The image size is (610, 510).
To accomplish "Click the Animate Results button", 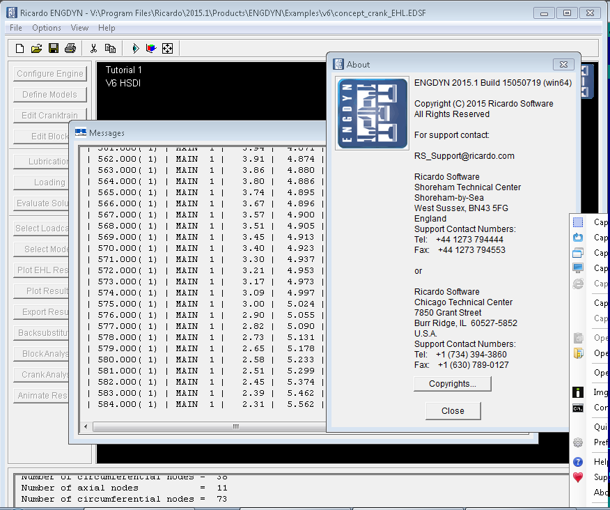I will coord(41,396).
